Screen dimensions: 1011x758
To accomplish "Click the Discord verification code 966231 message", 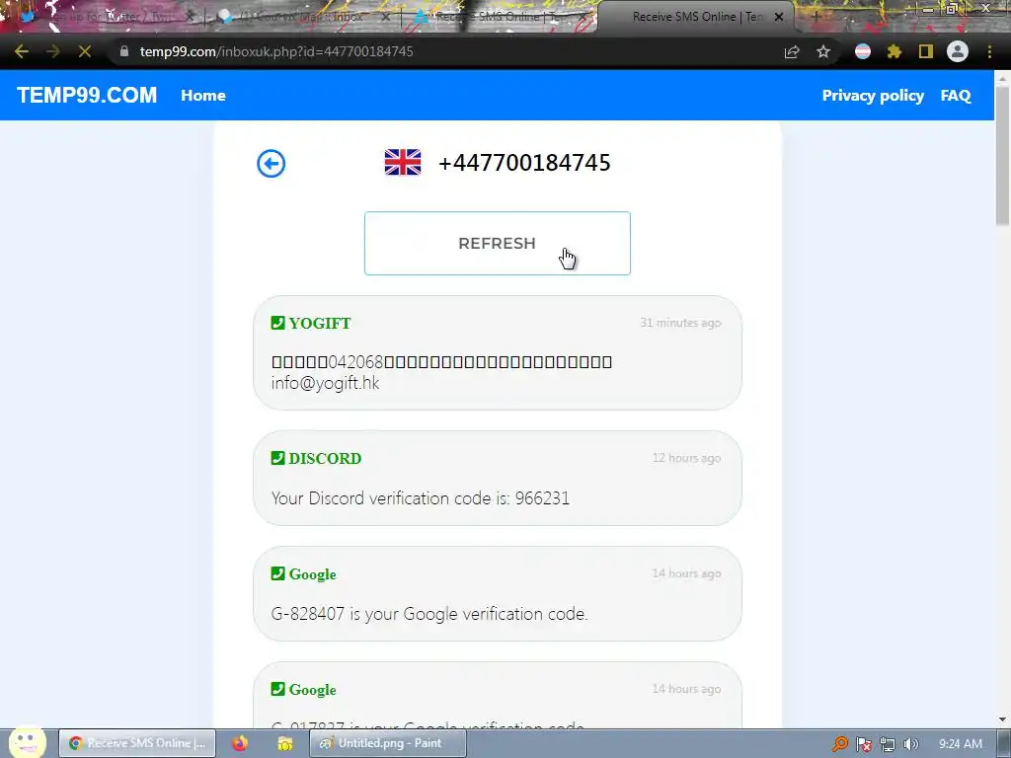I will (x=421, y=498).
